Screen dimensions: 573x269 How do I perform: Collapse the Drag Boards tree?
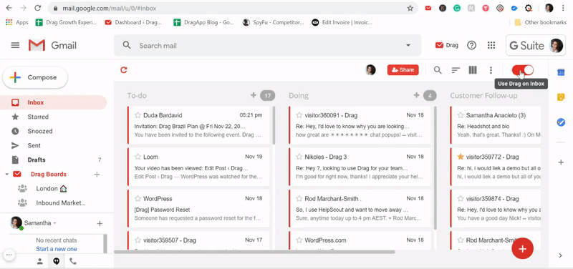point(7,175)
